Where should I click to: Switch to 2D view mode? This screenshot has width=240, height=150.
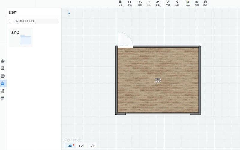click(70, 146)
